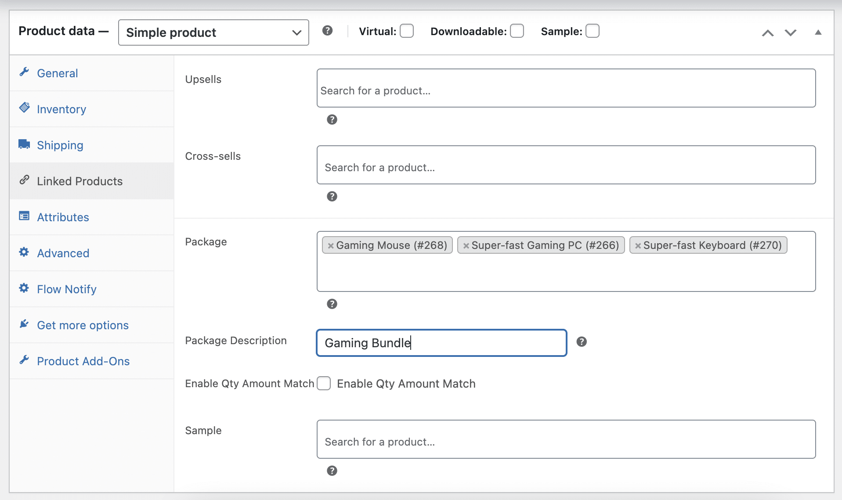Image resolution: width=842 pixels, height=500 pixels.
Task: Open the Simple product type dropdown
Action: (x=213, y=32)
